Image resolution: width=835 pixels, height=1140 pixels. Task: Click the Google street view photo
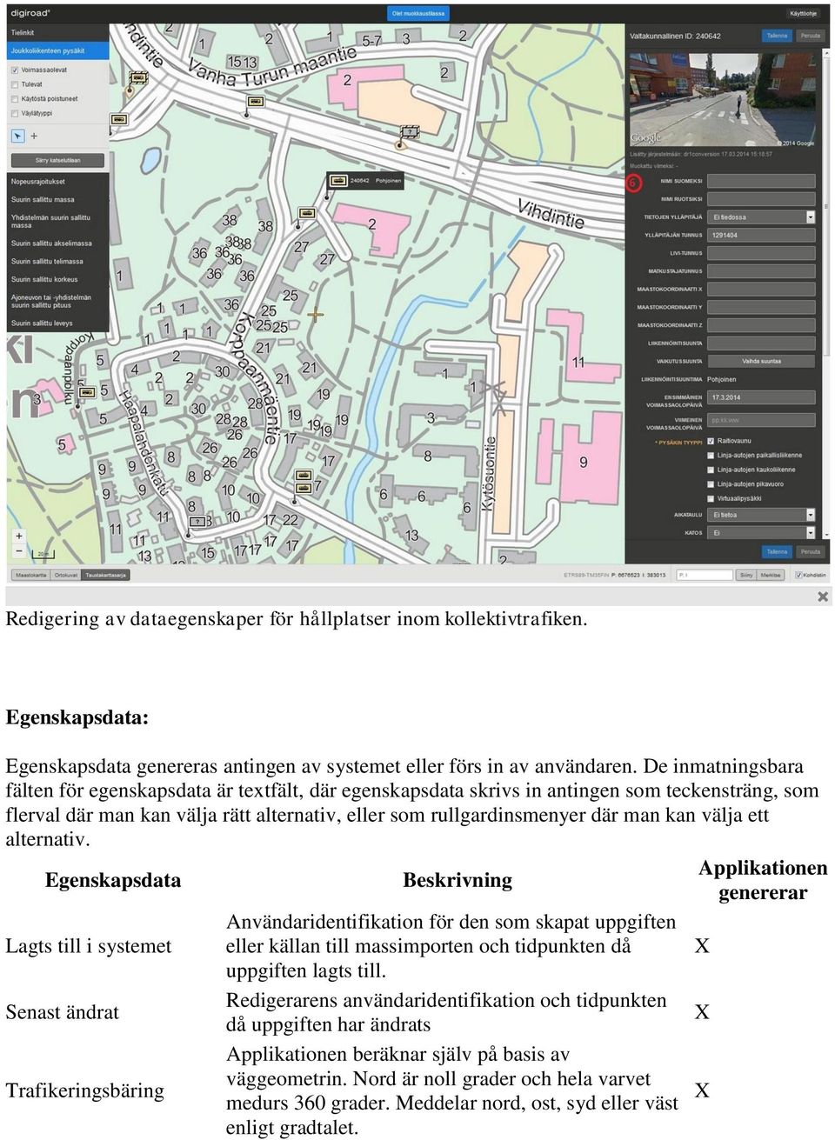click(723, 99)
